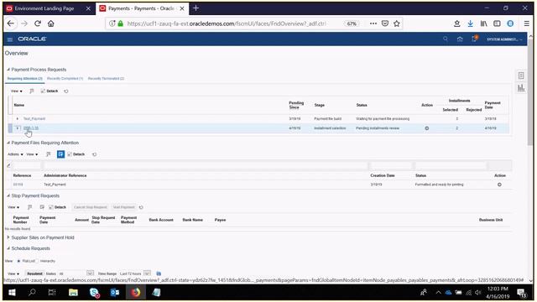
Task: Open View menu in Payment Files section
Action: pos(32,154)
